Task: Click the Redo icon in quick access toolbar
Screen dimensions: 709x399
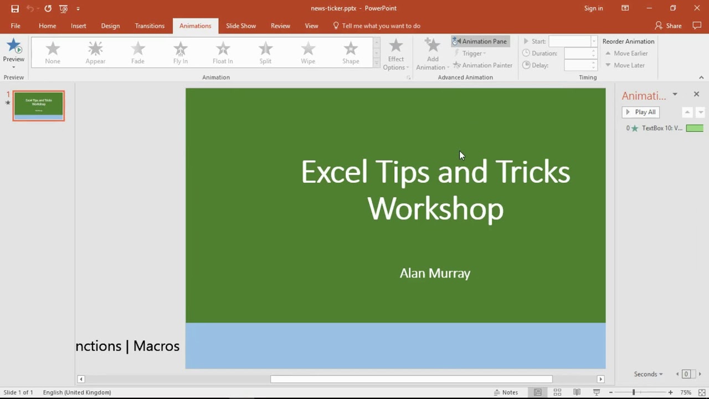Action: pos(48,8)
